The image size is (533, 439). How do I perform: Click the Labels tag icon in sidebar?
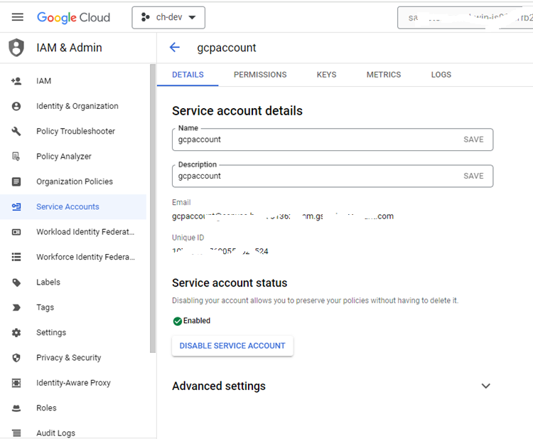(x=16, y=282)
